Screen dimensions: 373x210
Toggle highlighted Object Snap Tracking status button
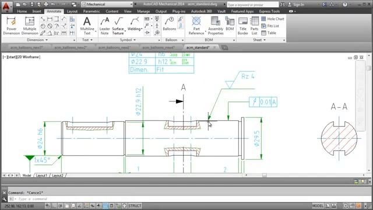click(105, 206)
